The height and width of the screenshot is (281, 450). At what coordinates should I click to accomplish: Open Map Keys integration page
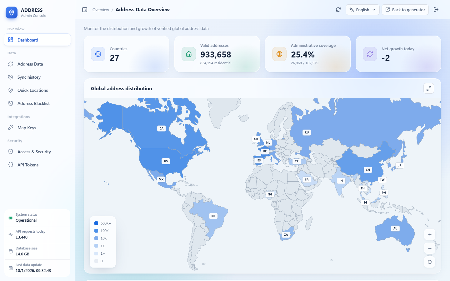[x=37, y=128]
